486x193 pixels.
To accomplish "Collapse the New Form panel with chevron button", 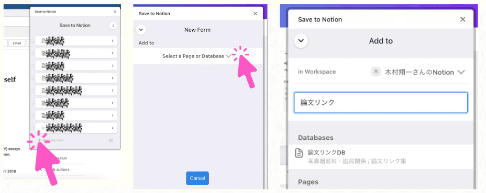I will 141,30.
